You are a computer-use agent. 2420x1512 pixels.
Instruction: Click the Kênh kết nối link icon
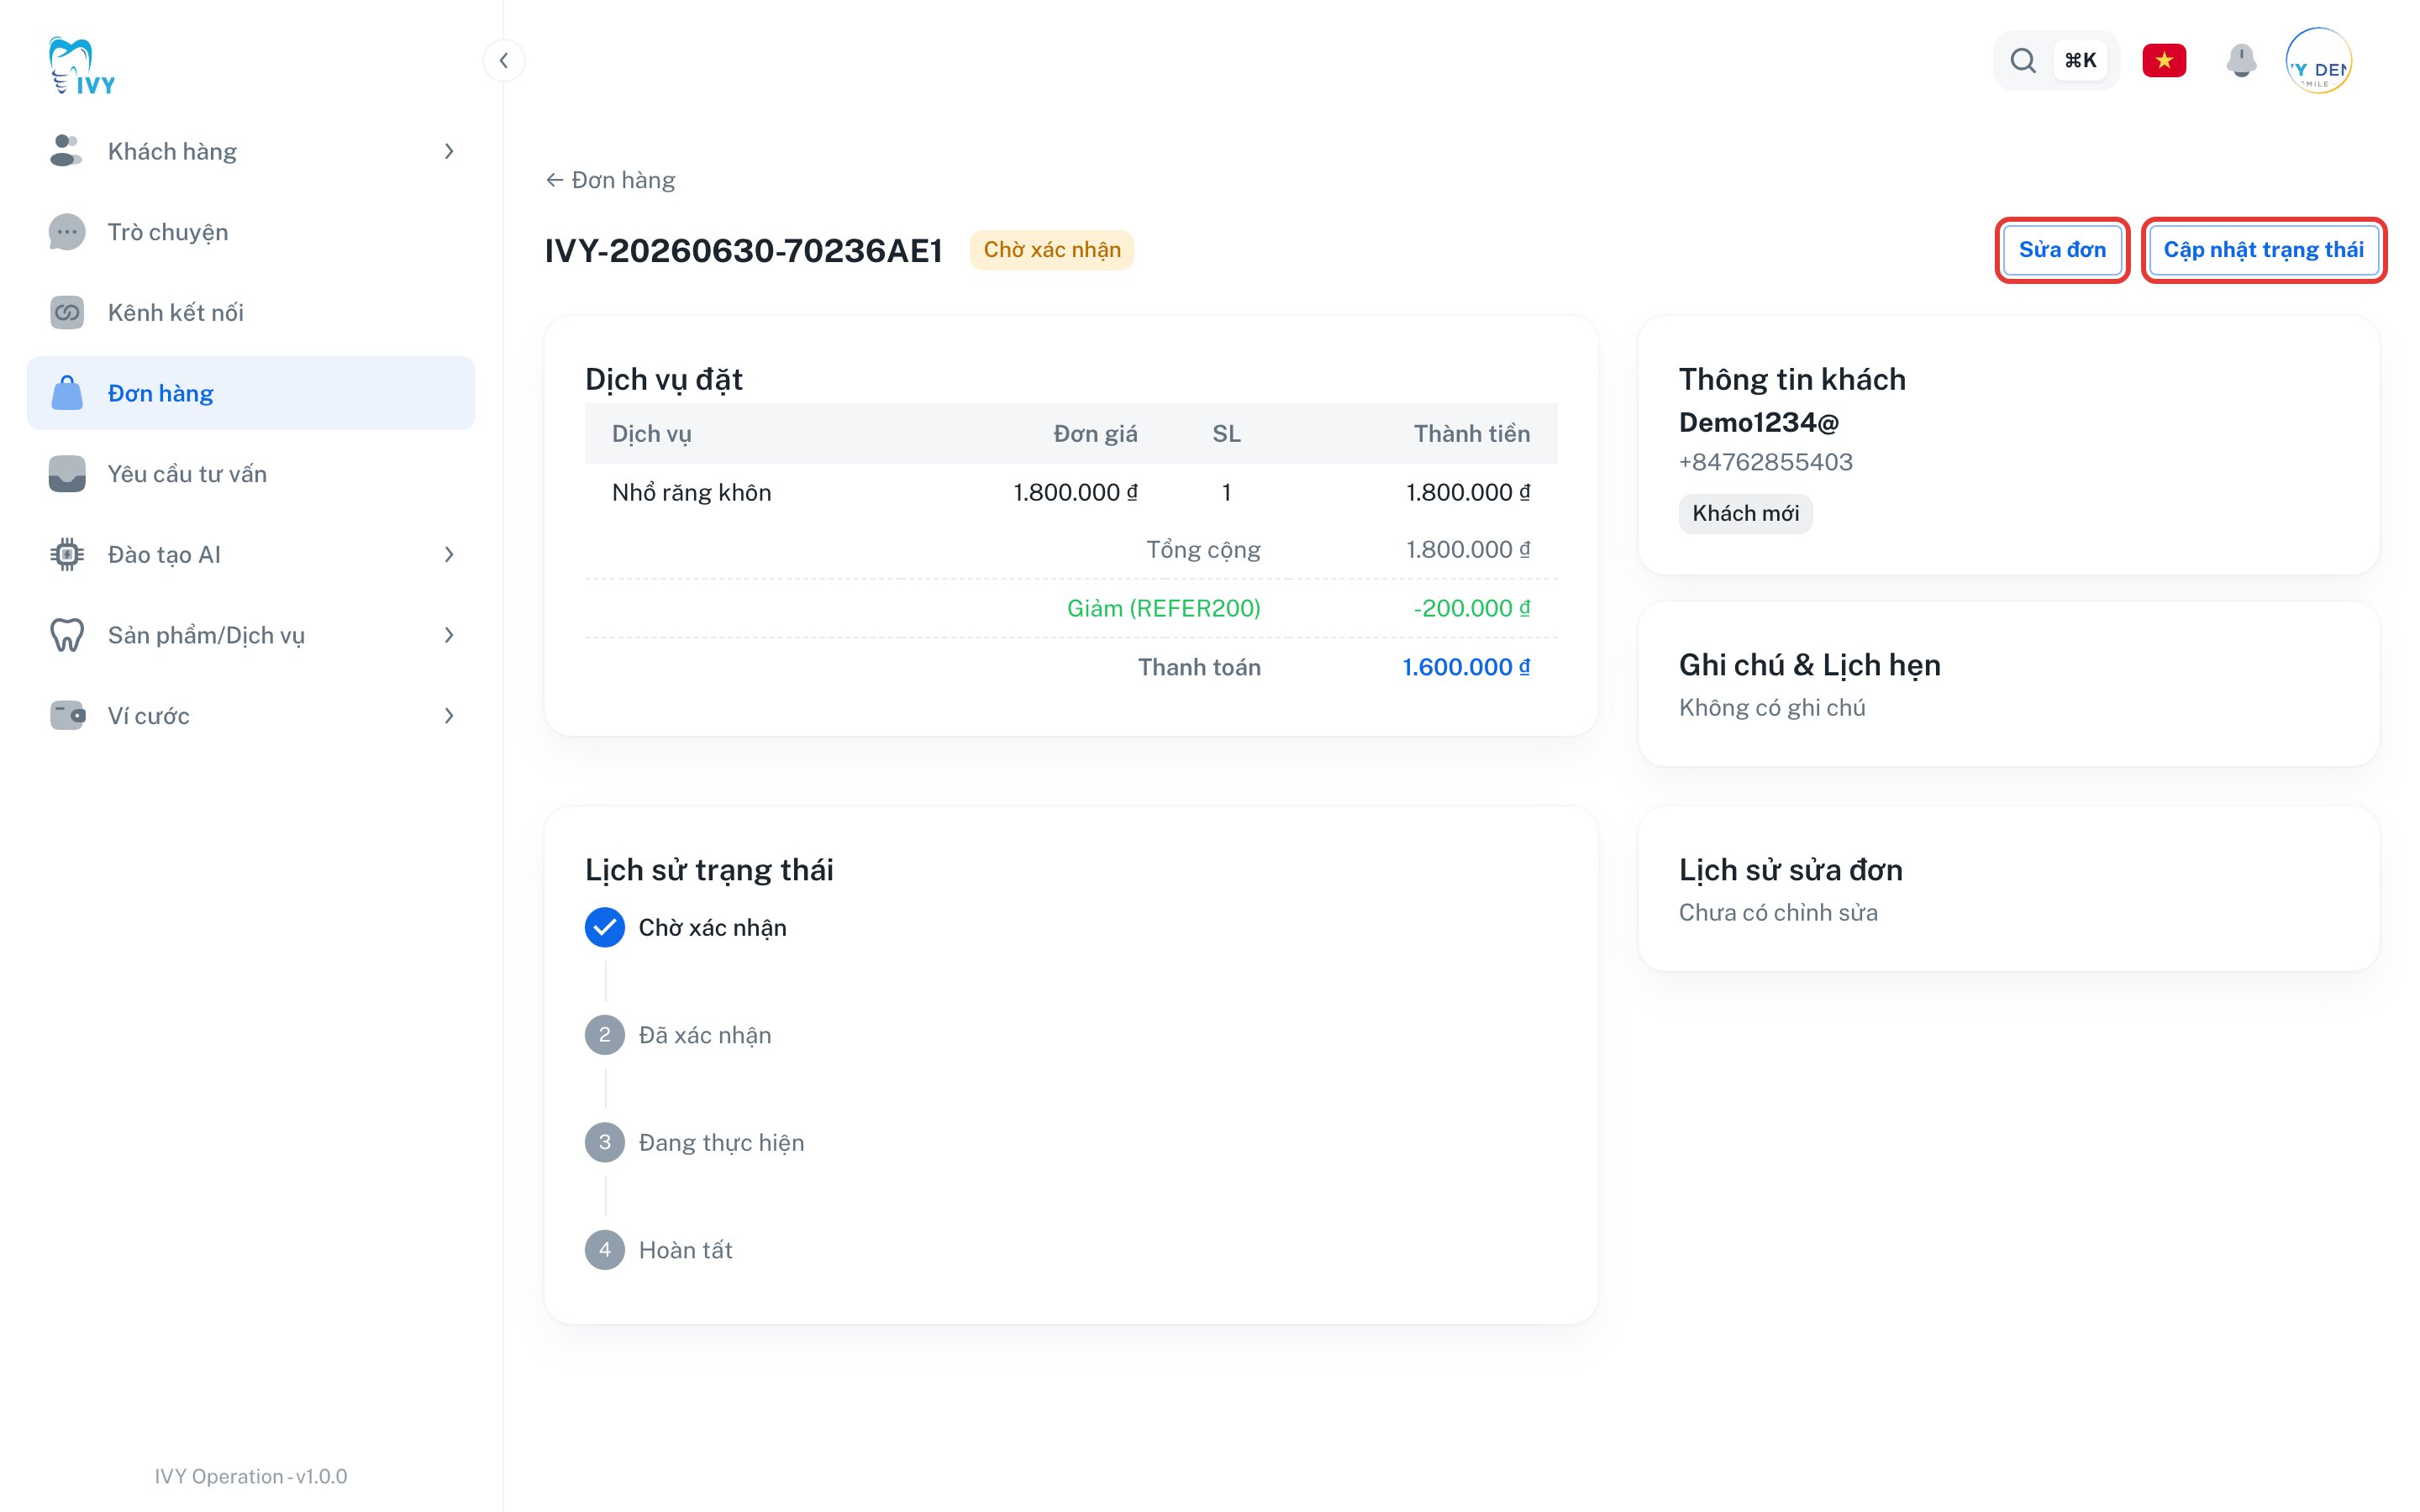tap(67, 313)
